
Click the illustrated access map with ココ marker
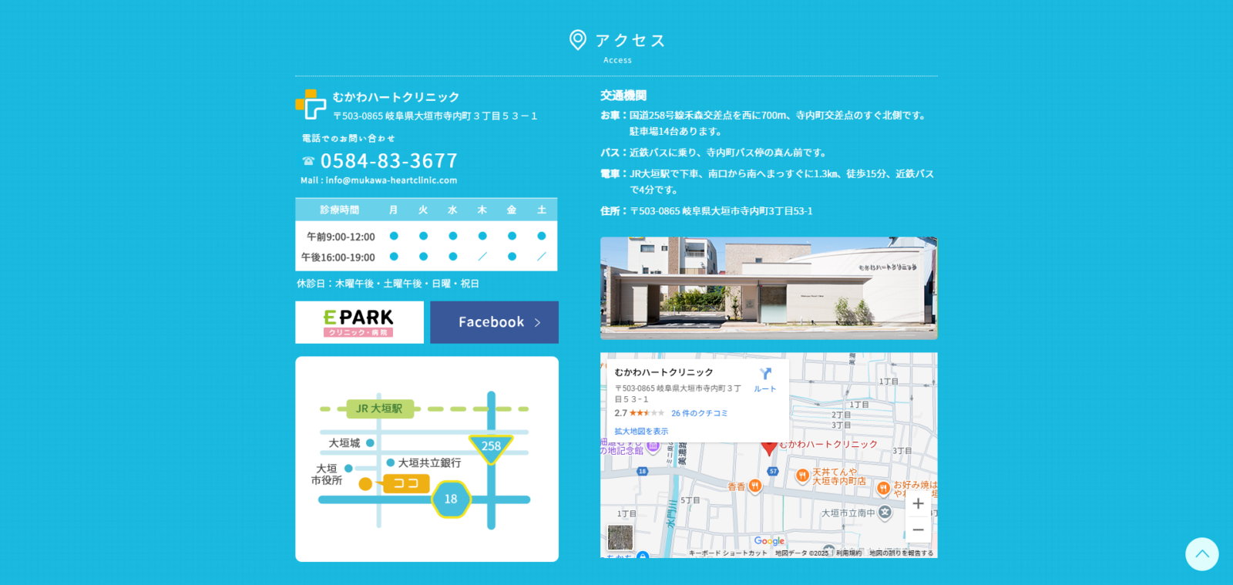pos(426,459)
